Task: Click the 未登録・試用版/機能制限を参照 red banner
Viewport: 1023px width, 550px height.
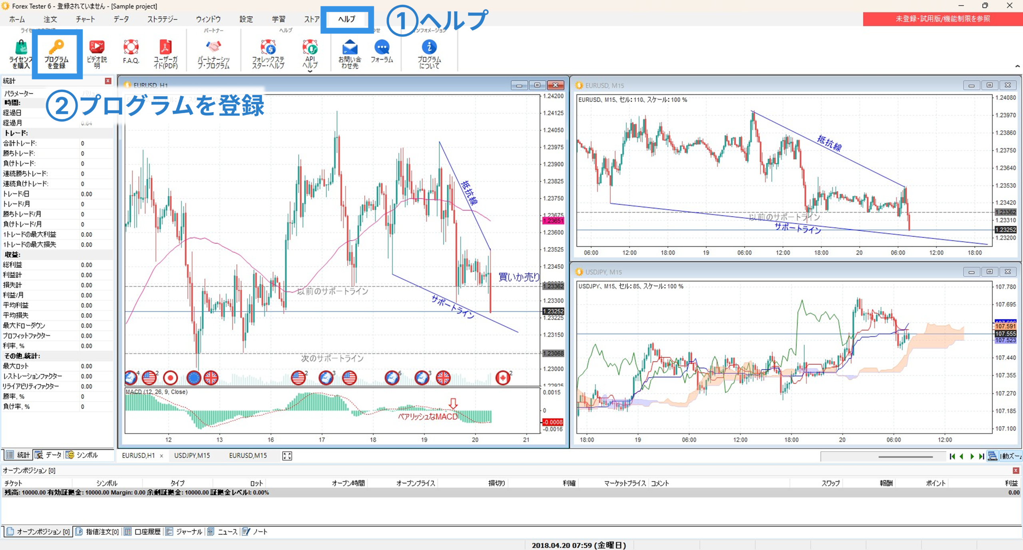Action: (x=942, y=19)
